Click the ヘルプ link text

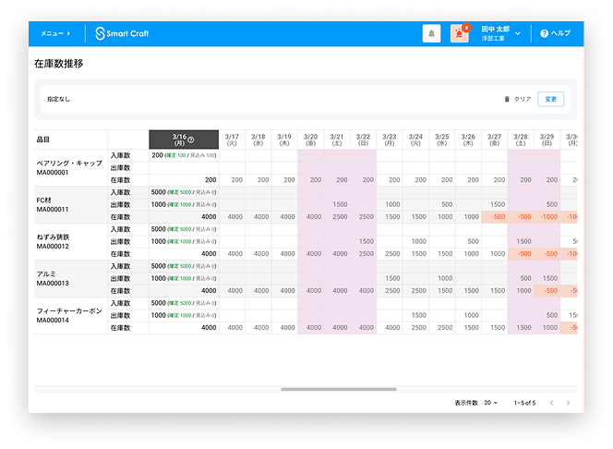[x=560, y=33]
